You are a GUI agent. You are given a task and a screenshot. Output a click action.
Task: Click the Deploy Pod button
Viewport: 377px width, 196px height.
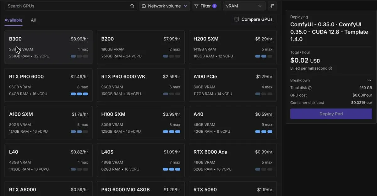331,114
